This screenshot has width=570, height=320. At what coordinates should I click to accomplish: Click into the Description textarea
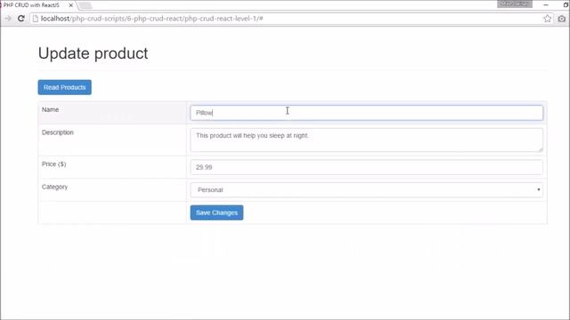point(366,140)
